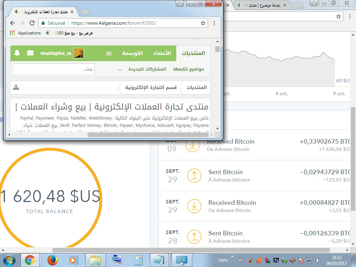356x267 pixels.
Task: Click the page's horizontal scrollbar at the bottom
Action: [191, 250]
